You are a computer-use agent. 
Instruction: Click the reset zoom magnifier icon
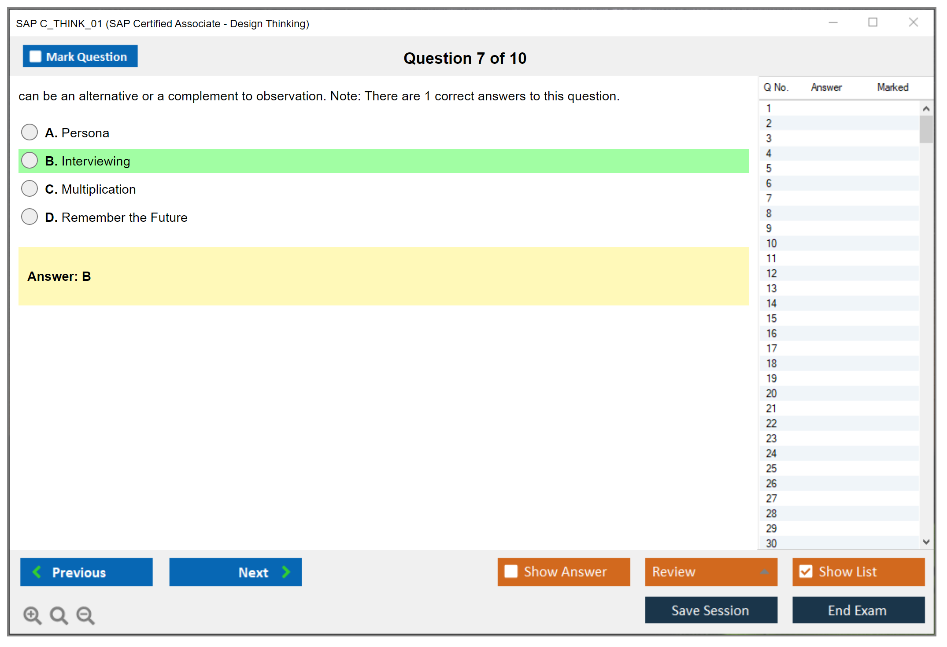click(59, 615)
